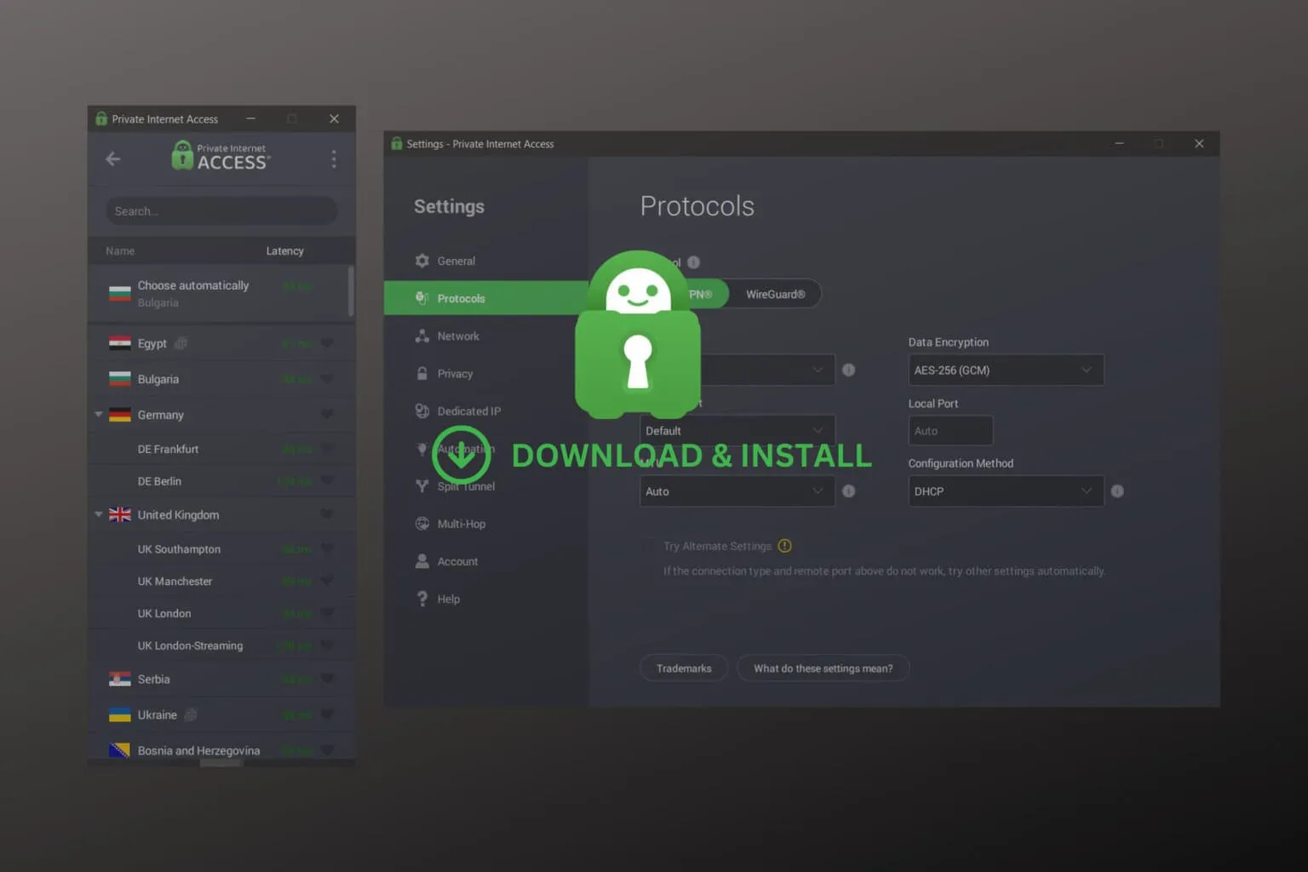Click the Serbia flag icon
The height and width of the screenshot is (872, 1308).
pos(120,679)
